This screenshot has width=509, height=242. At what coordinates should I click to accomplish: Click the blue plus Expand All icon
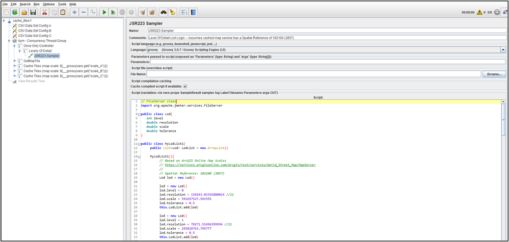coord(75,12)
